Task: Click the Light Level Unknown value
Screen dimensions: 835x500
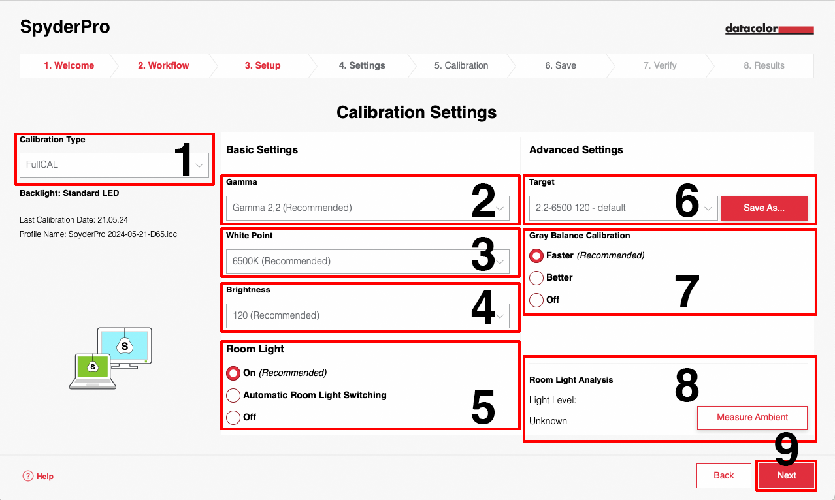Action: click(548, 422)
